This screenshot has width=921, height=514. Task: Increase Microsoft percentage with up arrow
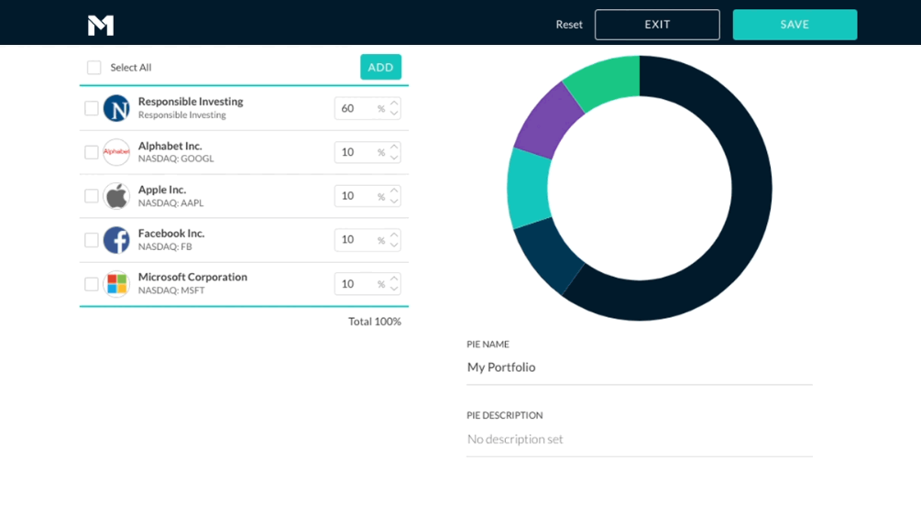tap(394, 279)
